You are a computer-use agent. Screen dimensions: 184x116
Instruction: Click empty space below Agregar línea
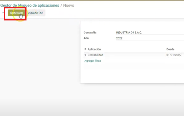click(127, 73)
